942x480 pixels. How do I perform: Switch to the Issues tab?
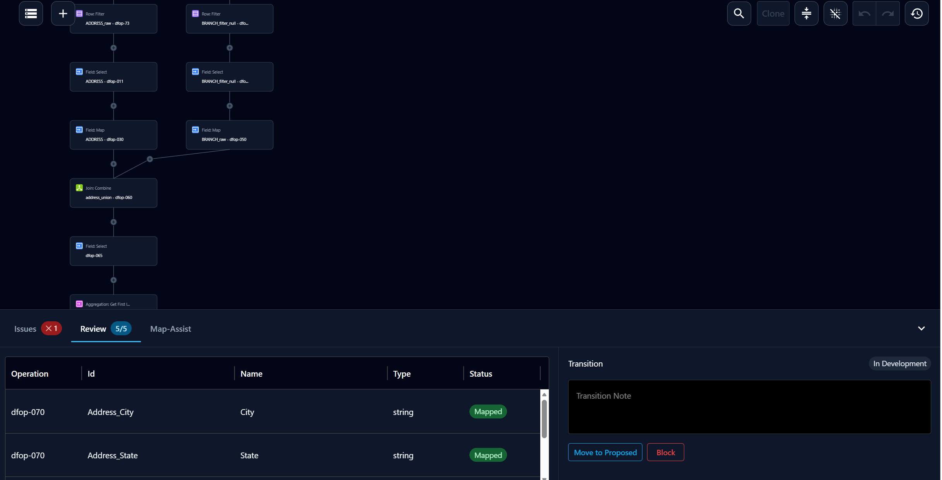click(38, 329)
